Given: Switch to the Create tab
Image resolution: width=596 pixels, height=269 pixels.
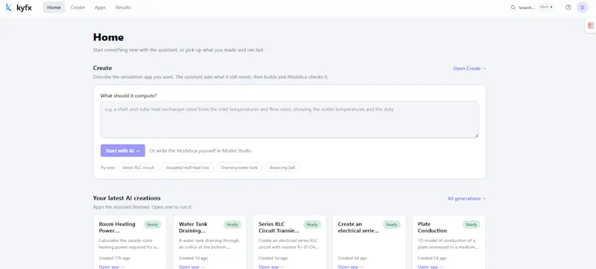Looking at the screenshot, I should point(77,7).
